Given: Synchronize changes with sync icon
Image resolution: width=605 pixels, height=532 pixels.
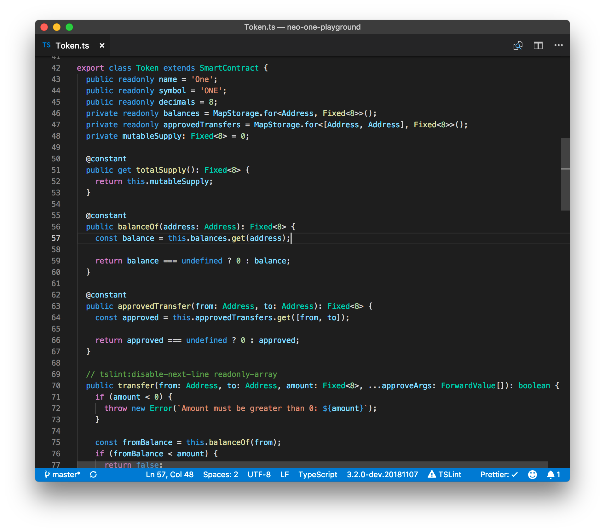Looking at the screenshot, I should [93, 474].
